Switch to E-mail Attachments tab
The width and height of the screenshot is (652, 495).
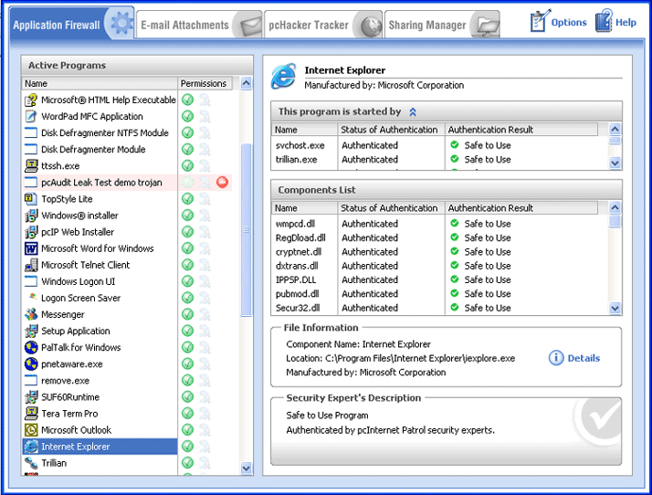[199, 25]
